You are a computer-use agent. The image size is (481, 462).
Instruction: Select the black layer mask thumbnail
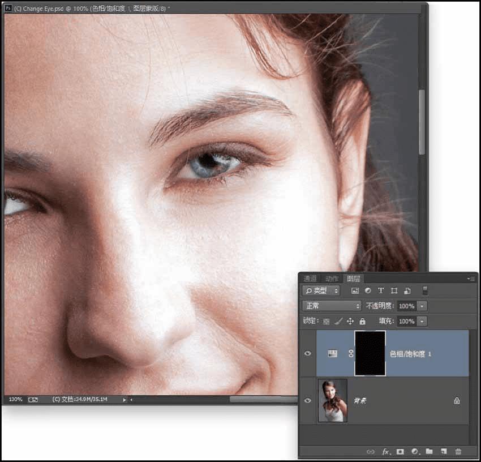click(x=370, y=354)
